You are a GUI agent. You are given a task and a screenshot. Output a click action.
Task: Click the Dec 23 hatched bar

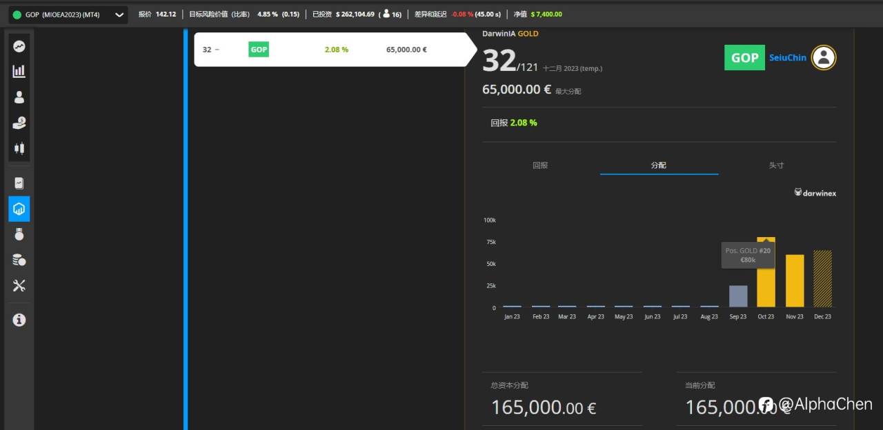click(823, 278)
